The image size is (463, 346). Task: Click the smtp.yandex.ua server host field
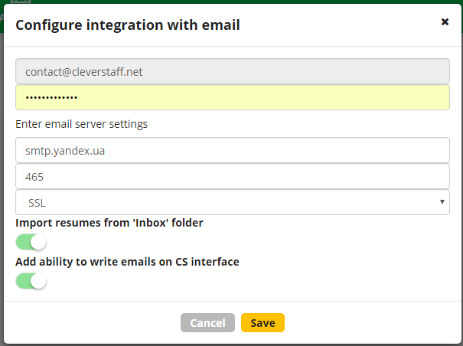tap(233, 150)
